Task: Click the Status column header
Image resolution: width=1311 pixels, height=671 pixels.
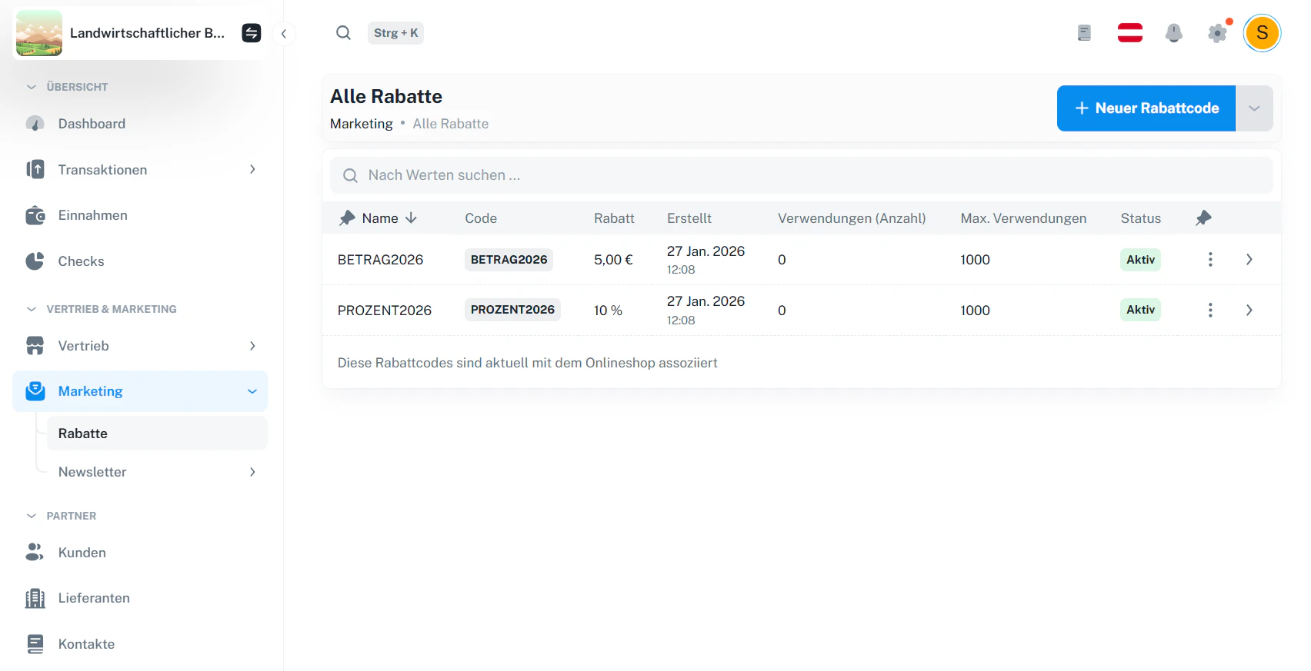Action: (1141, 218)
